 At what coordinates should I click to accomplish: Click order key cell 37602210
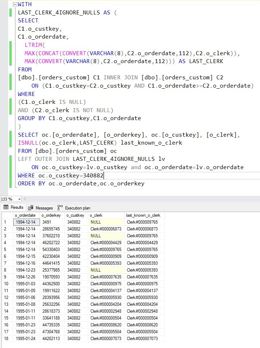52,236
